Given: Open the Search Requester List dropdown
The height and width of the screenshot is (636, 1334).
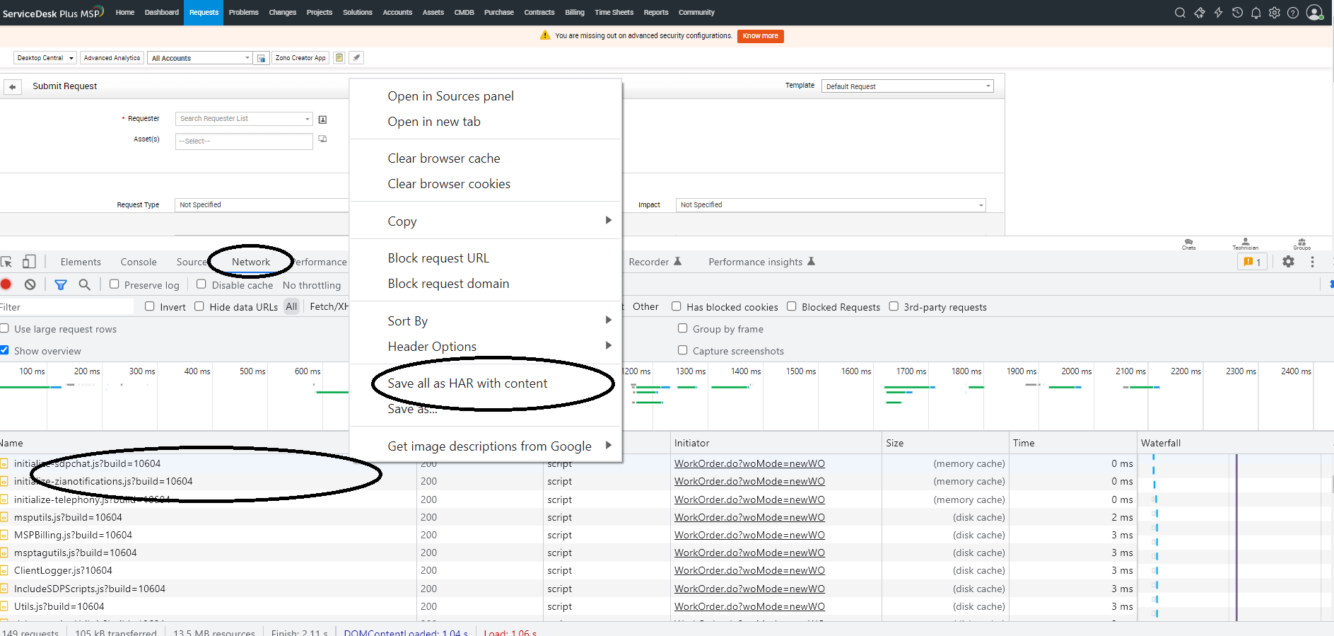Looking at the screenshot, I should pos(243,119).
